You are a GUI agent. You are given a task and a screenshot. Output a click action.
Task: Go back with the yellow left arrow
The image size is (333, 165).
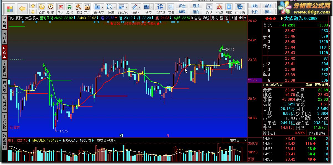coord(22,9)
